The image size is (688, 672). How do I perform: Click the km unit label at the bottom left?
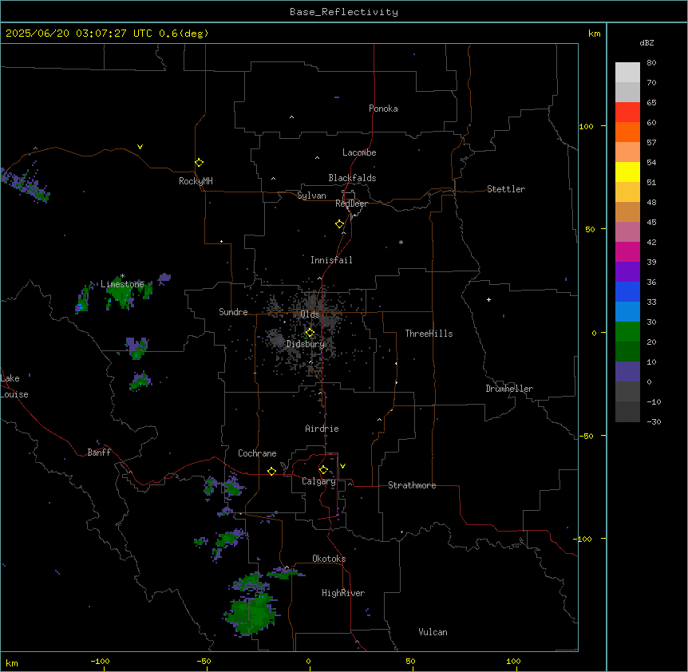(x=12, y=662)
